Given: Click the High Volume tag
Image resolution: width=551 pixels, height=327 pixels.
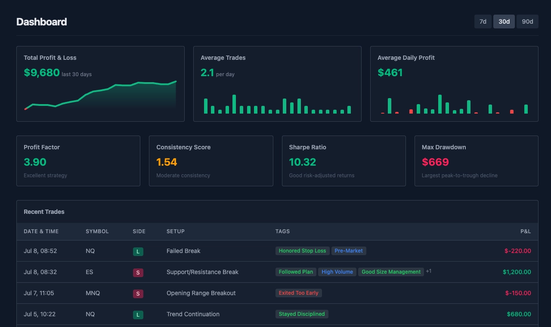Looking at the screenshot, I should pos(337,272).
